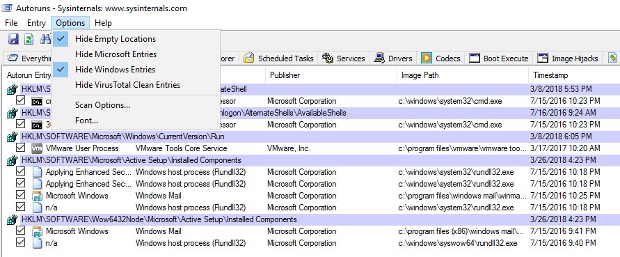The image size is (620, 257).
Task: Click registry icon beside Wow6432Node Active Setup key
Action: point(13,220)
